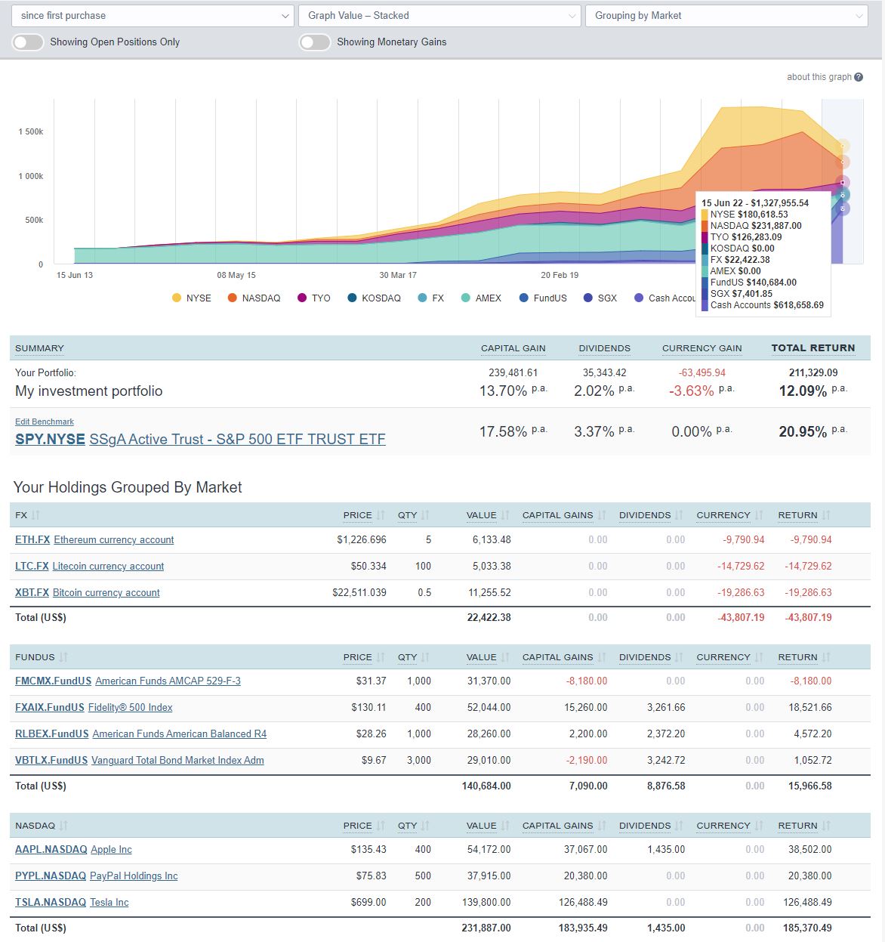
Task: Sort FX table by QTY icon
Action: click(425, 515)
